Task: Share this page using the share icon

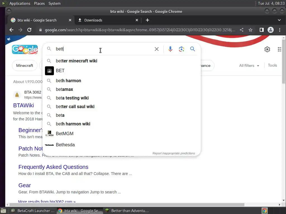Action: (242, 30)
